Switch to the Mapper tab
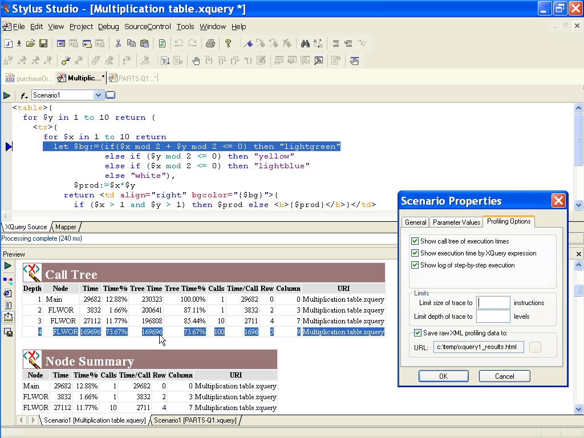Image resolution: width=584 pixels, height=438 pixels. point(66,226)
